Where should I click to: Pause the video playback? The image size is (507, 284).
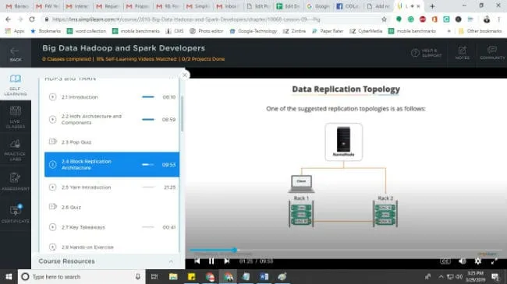pyautogui.click(x=211, y=261)
